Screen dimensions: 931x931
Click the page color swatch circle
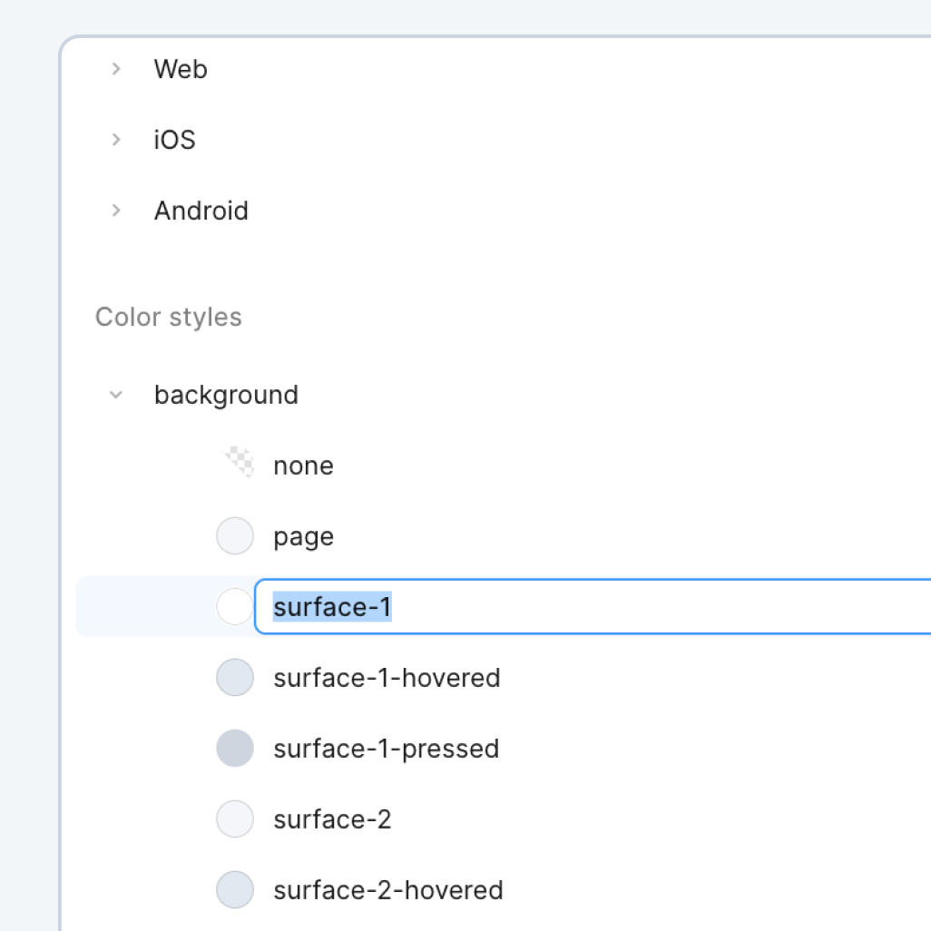tap(235, 536)
